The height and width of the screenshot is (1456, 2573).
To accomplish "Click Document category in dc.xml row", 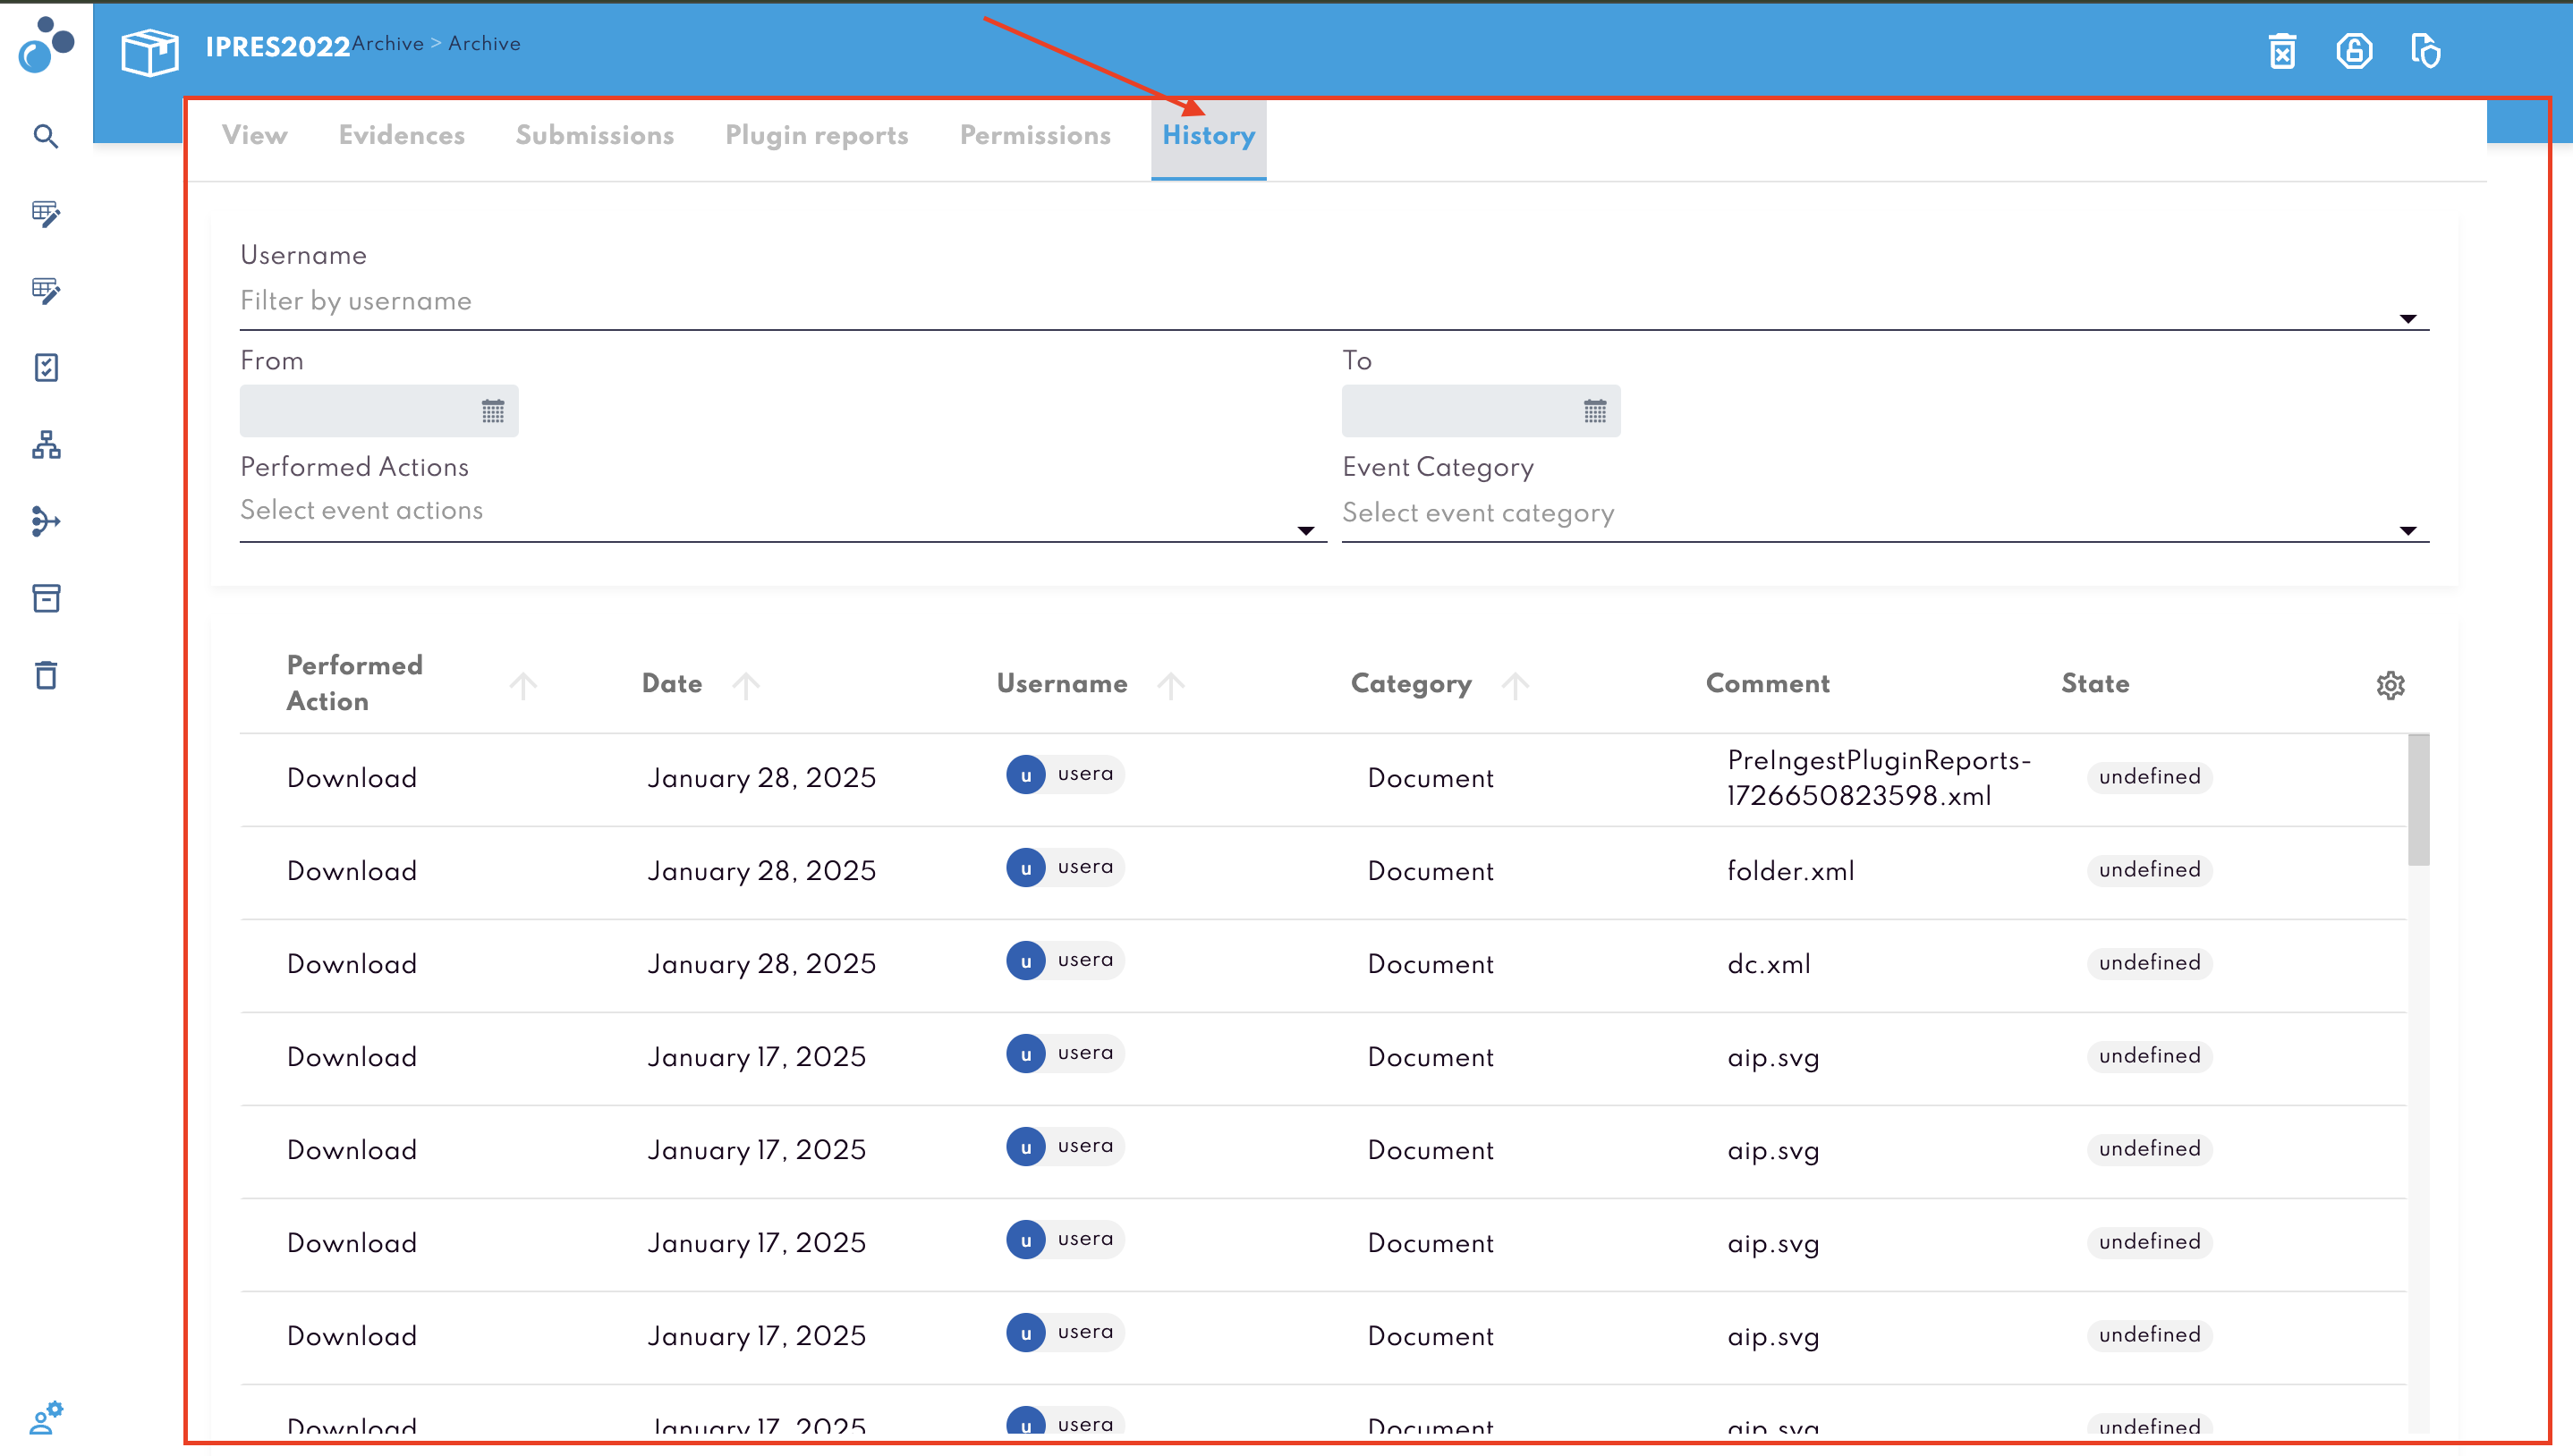I will (x=1431, y=964).
